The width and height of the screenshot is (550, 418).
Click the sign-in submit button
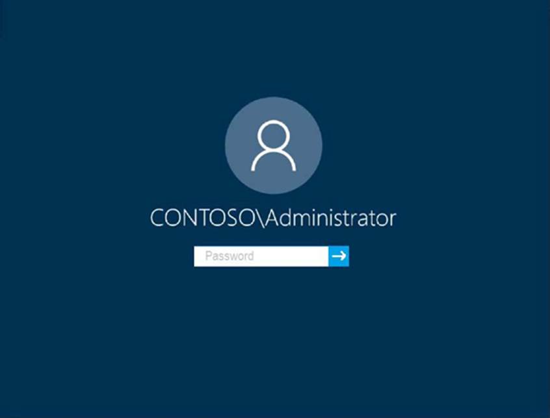339,256
